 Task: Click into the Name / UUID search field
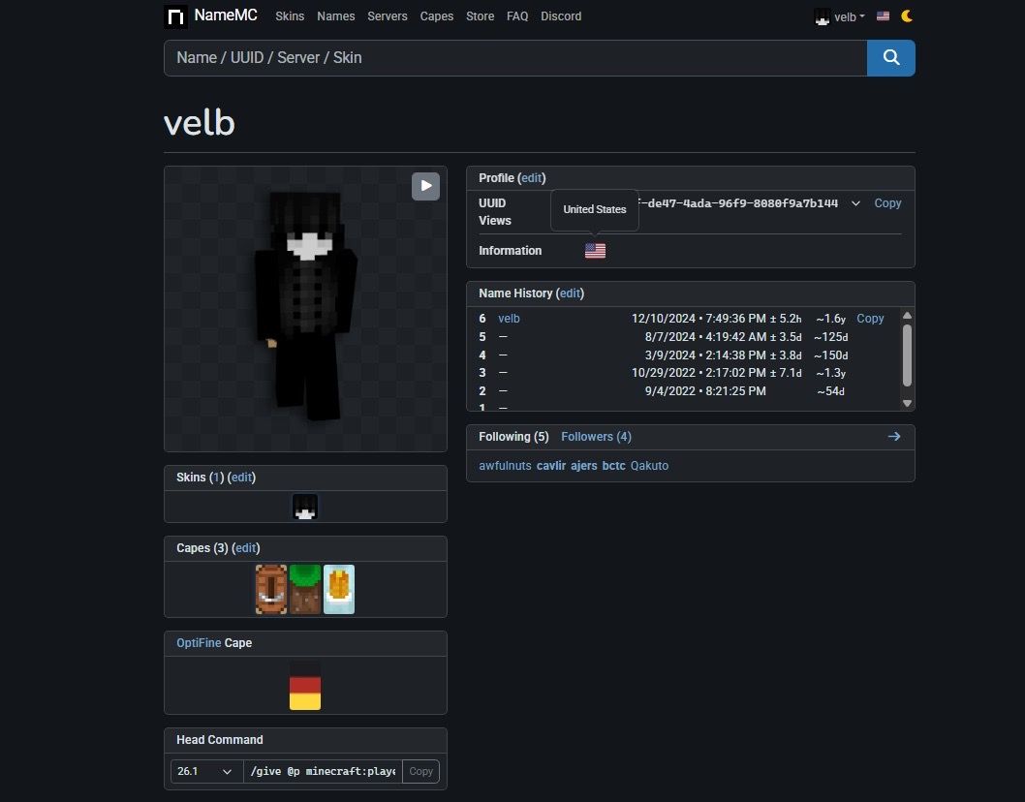tap(515, 57)
